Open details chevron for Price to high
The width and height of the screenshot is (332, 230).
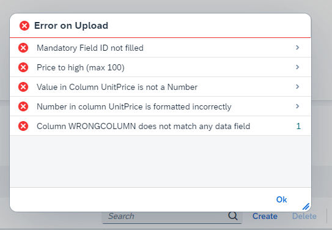pyautogui.click(x=298, y=67)
